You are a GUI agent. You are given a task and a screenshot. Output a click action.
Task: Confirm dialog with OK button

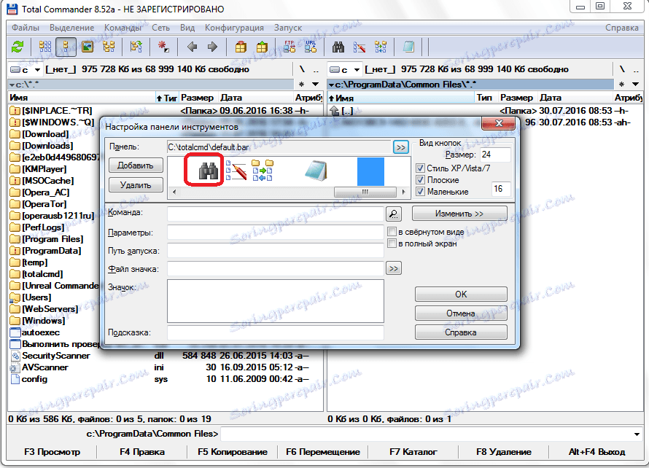click(x=461, y=295)
